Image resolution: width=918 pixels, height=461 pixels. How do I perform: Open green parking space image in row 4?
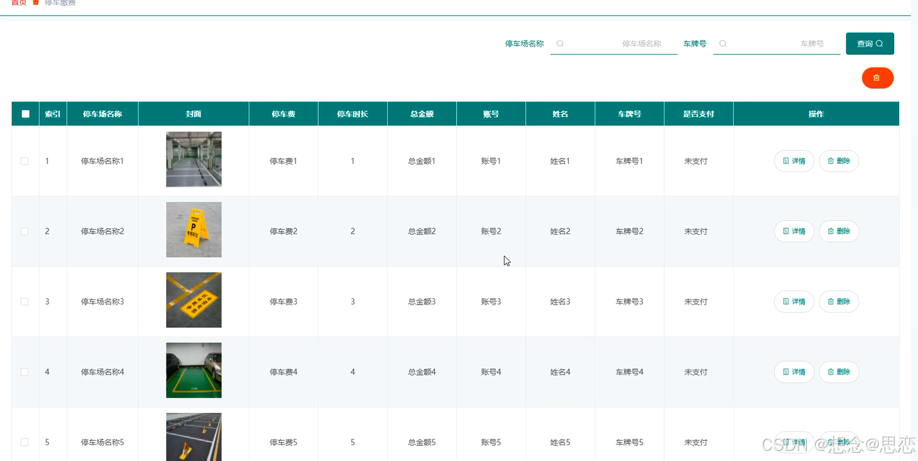[194, 370]
